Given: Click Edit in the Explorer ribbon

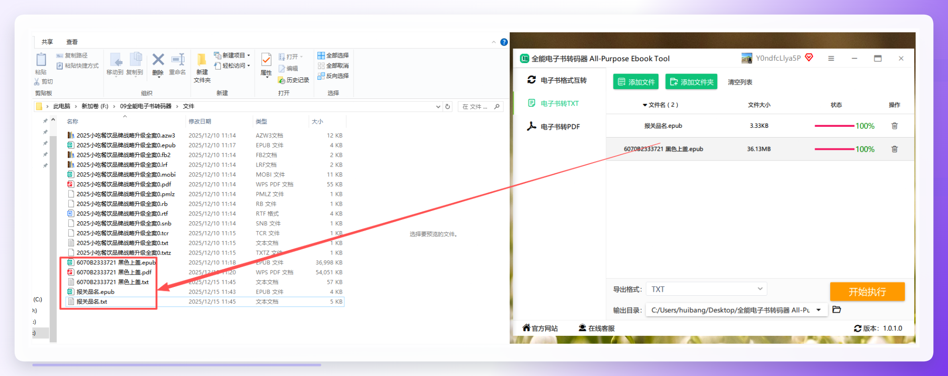Looking at the screenshot, I should (x=289, y=69).
